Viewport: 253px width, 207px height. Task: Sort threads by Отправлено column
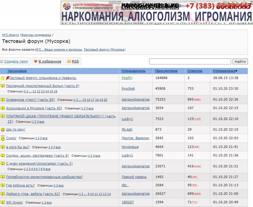[224, 71]
